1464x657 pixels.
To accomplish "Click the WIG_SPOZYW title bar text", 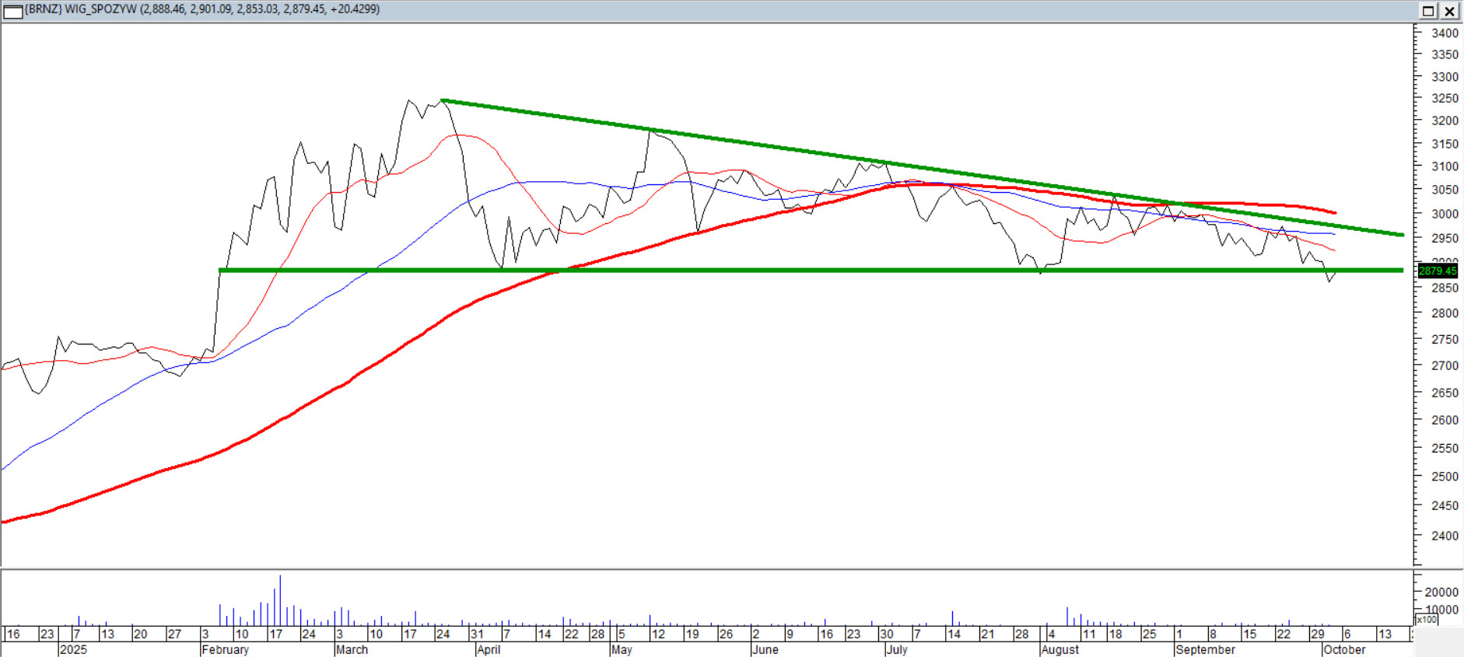I will coord(202,9).
